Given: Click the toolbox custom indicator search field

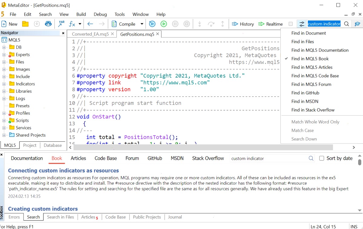Looking at the screenshot, I should click(x=269, y=158).
